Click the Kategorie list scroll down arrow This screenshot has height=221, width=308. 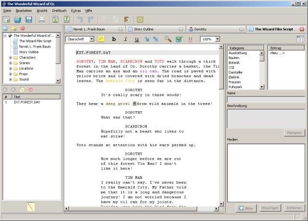tap(262, 87)
